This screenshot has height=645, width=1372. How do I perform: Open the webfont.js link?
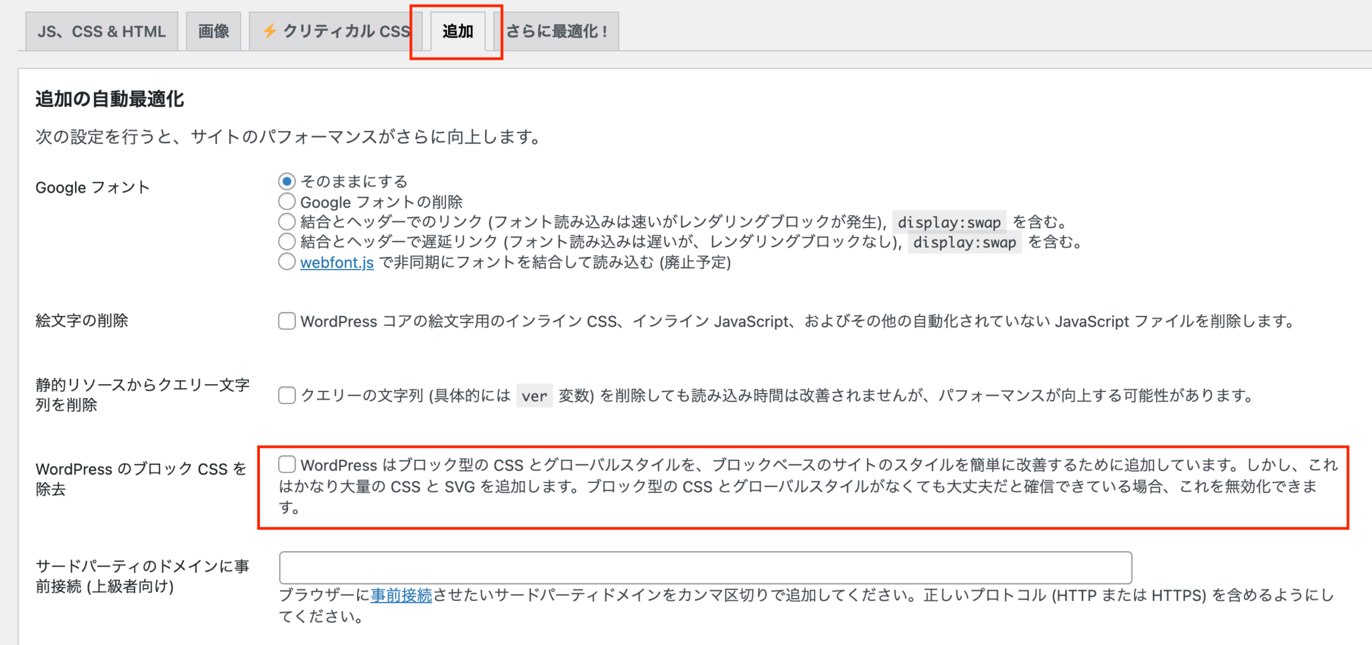click(336, 263)
